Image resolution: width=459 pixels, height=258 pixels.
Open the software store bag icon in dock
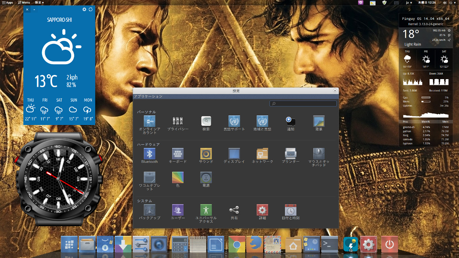(105, 245)
